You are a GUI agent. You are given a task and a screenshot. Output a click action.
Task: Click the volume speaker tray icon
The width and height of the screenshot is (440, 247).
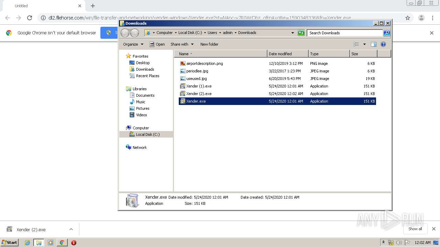point(399,243)
